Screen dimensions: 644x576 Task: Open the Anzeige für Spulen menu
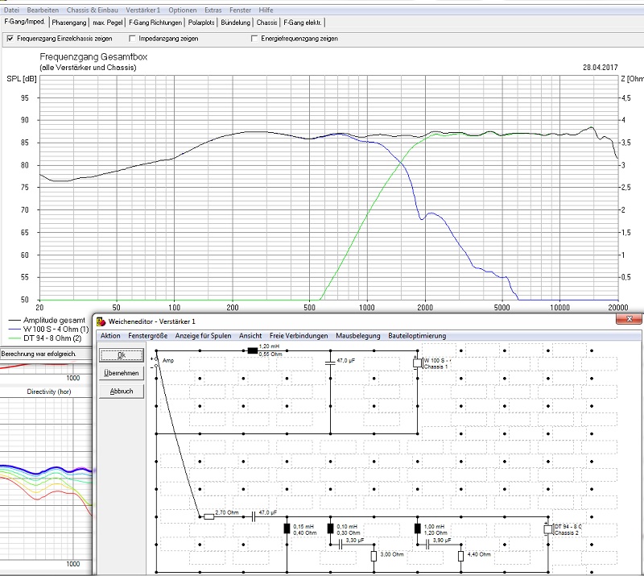(x=203, y=335)
